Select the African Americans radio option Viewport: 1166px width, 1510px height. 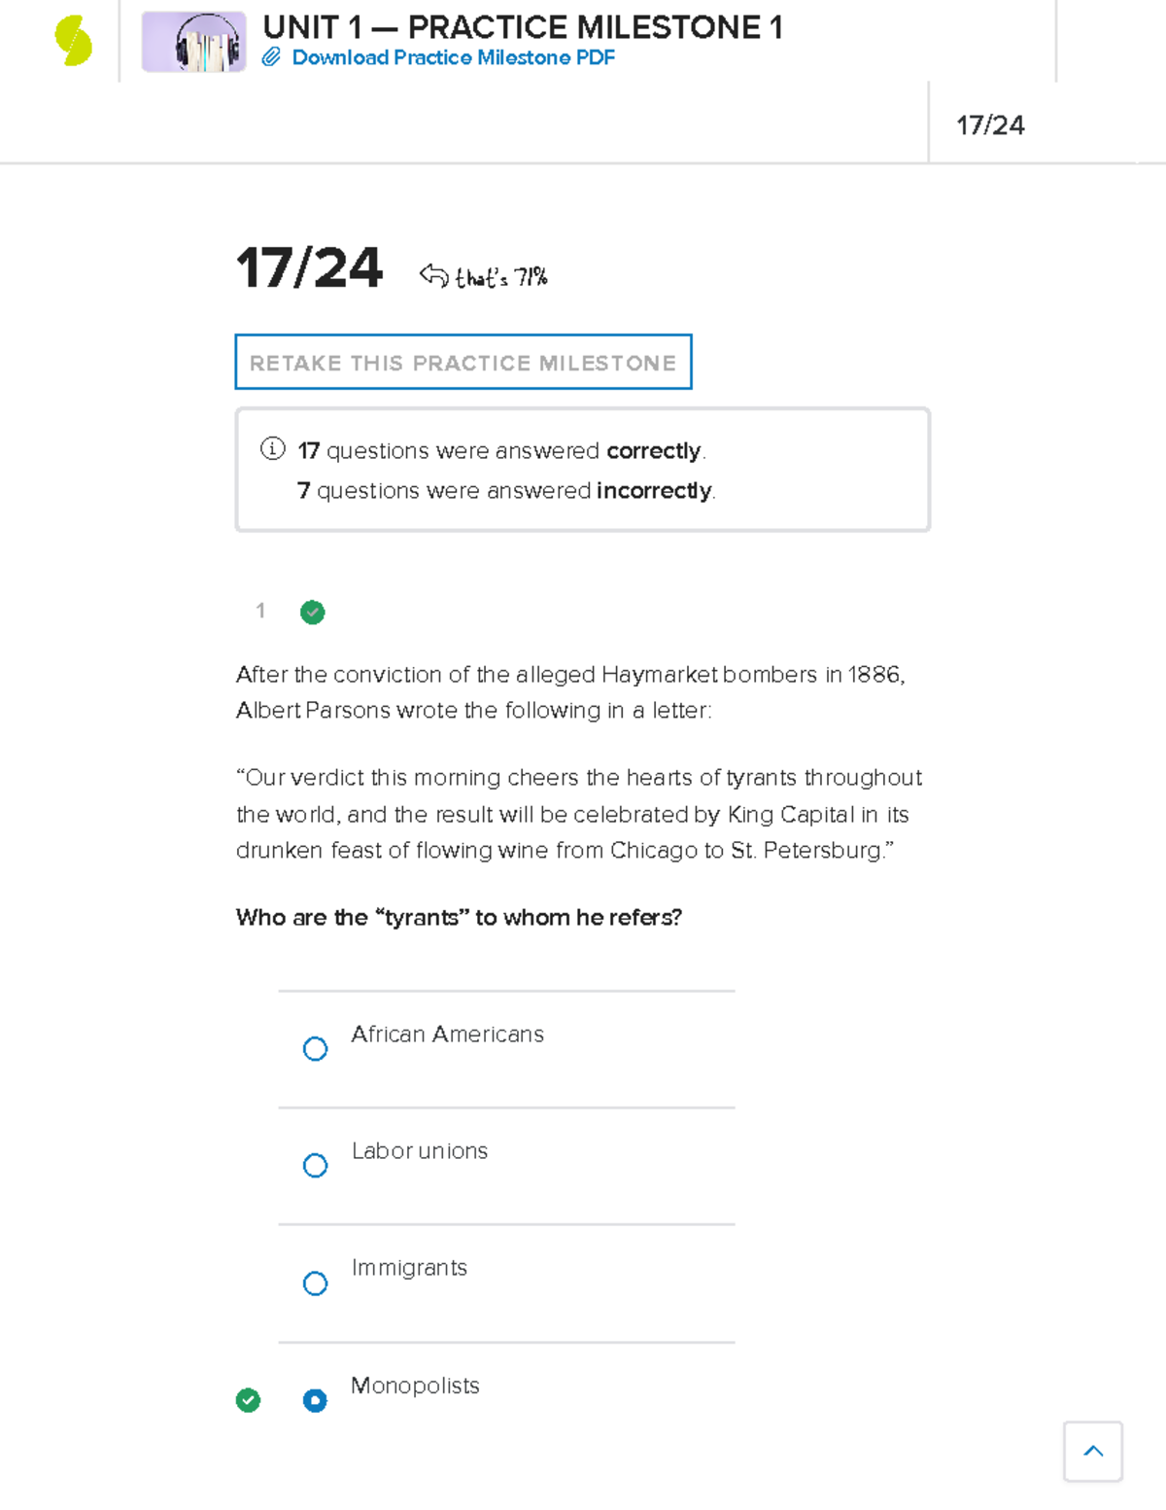[x=316, y=1049]
